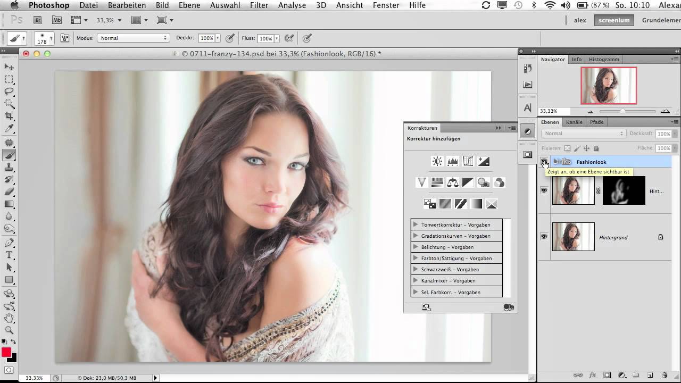Expand Farbton/Sättigung – Vorgaben presets
Screen dimensions: 681x383
[416, 258]
